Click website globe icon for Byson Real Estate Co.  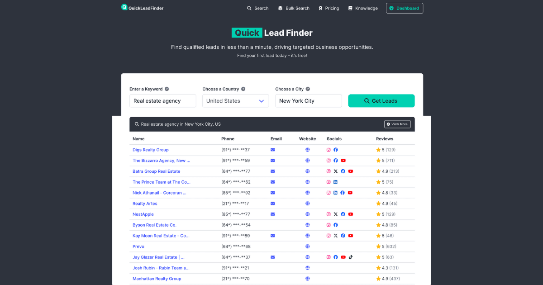coord(308,225)
